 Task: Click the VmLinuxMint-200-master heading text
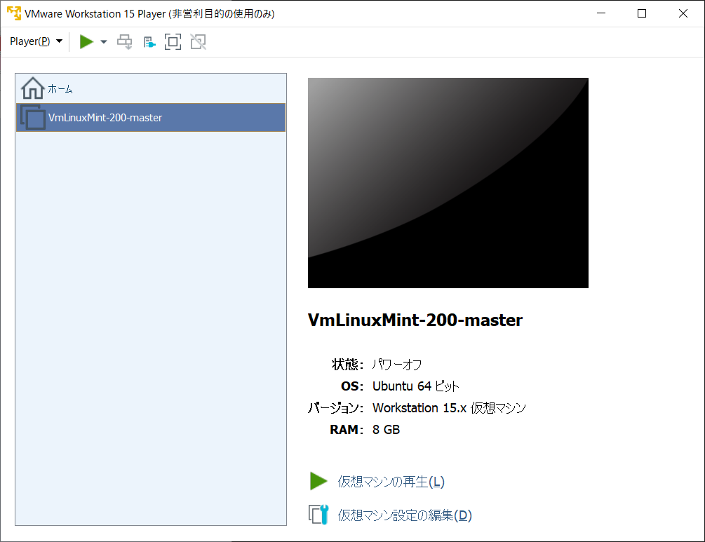pyautogui.click(x=415, y=320)
